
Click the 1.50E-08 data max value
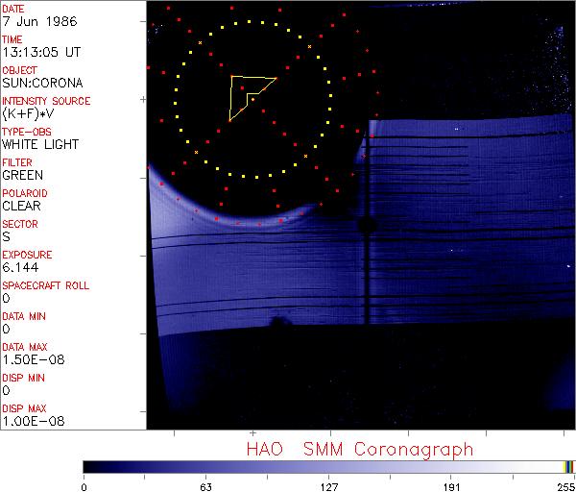pos(29,359)
